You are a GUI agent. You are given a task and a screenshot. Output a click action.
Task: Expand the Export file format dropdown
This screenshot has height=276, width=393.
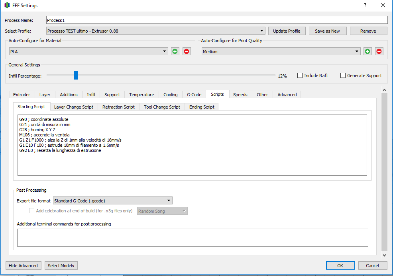(113, 200)
